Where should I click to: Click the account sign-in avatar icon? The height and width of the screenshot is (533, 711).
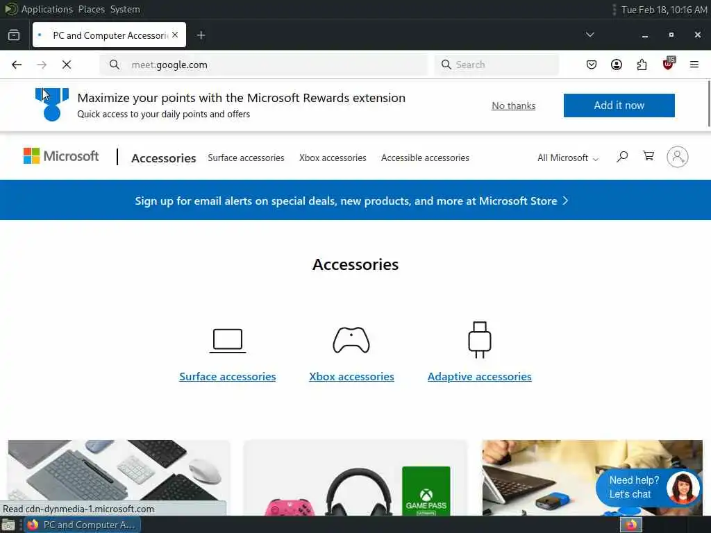click(678, 157)
